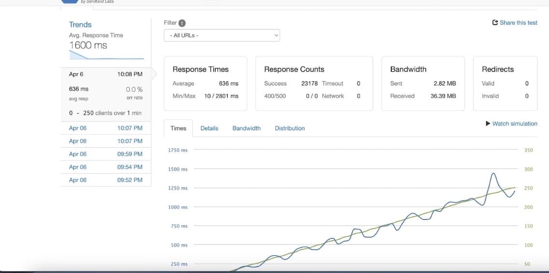Open the Apr 06 09:52 PM test run
This screenshot has height=273, width=549.
(x=106, y=180)
